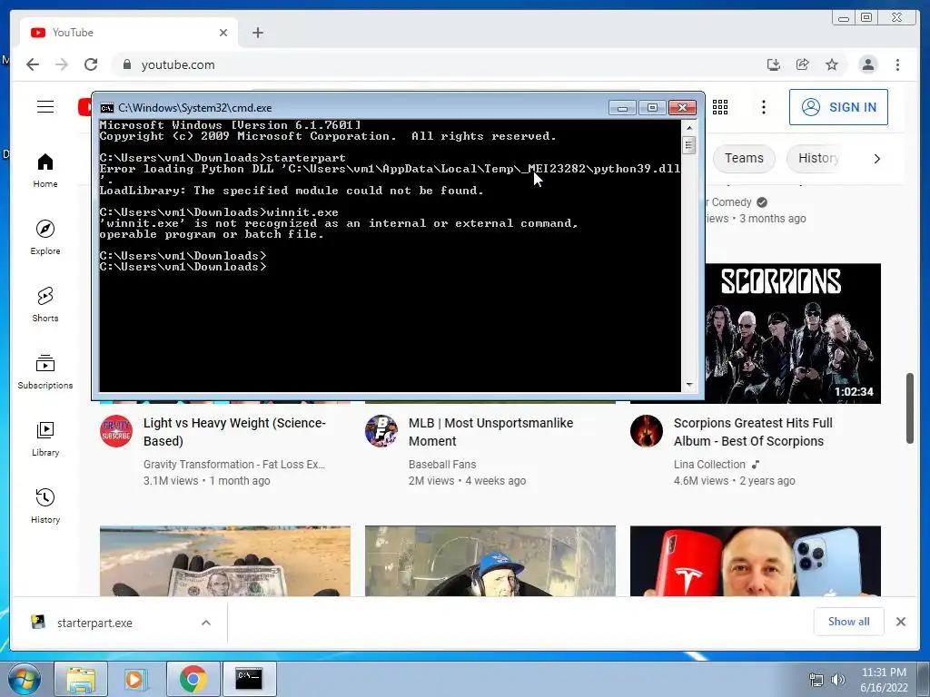Open the Baseball Fans channel name
Viewport: 930px width, 697px height.
coord(442,465)
